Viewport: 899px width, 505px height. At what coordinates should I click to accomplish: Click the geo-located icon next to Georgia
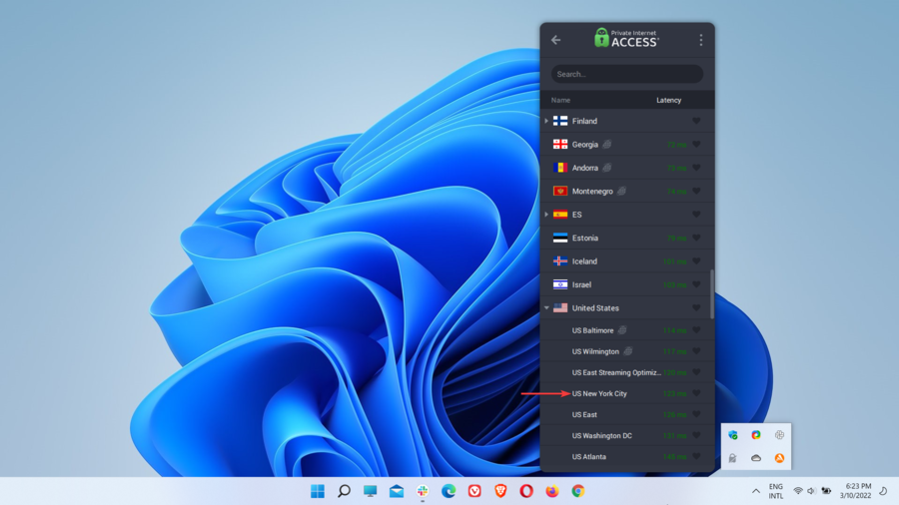(606, 145)
